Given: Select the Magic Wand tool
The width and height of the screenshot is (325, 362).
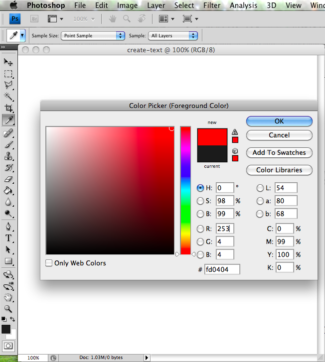Looking at the screenshot, I should pyautogui.click(x=8, y=97).
